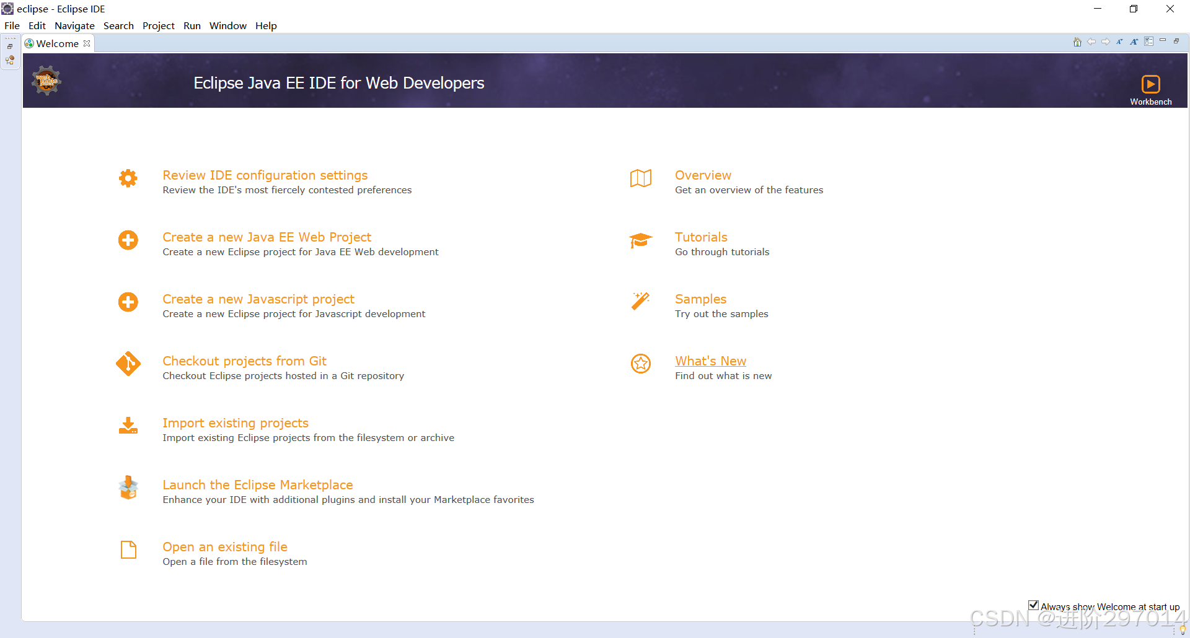1190x638 pixels.
Task: Click 'Find out what is new' text
Action: [x=723, y=376]
